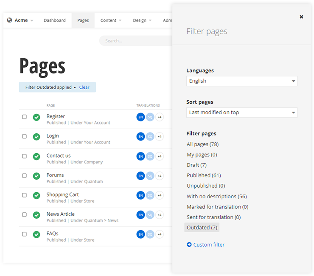Click the EN badge for Shopping Cart

click(140, 195)
